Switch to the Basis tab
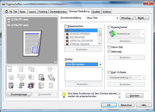The width and height of the screenshot is (155, 112). (23, 12)
